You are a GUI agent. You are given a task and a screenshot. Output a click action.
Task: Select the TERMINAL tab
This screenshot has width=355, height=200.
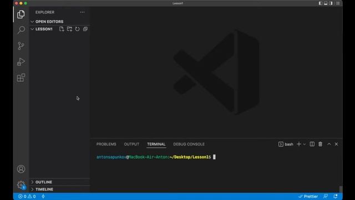(x=156, y=144)
